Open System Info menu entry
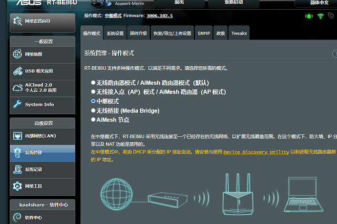This screenshot has width=337, height=224. tap(42, 104)
